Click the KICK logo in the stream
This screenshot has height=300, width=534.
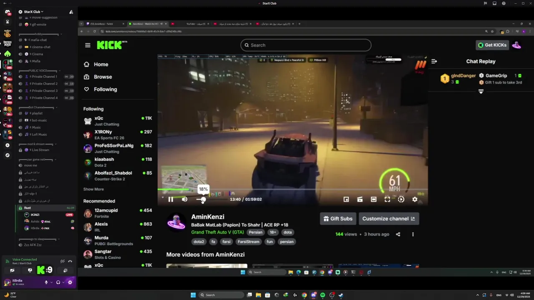coord(112,45)
